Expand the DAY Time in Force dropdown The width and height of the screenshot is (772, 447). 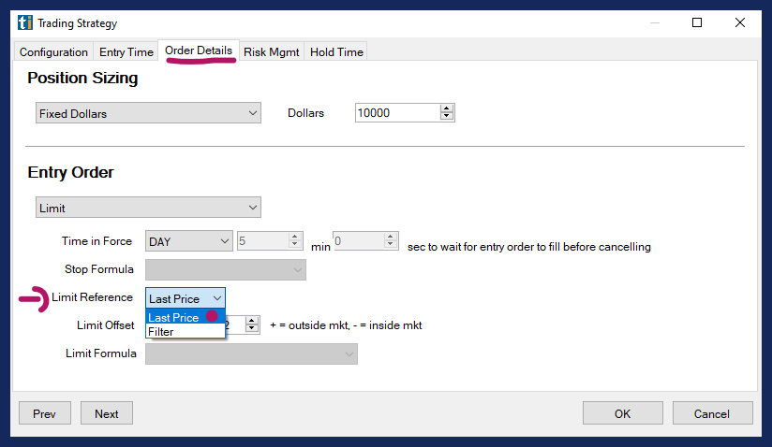[x=188, y=241]
